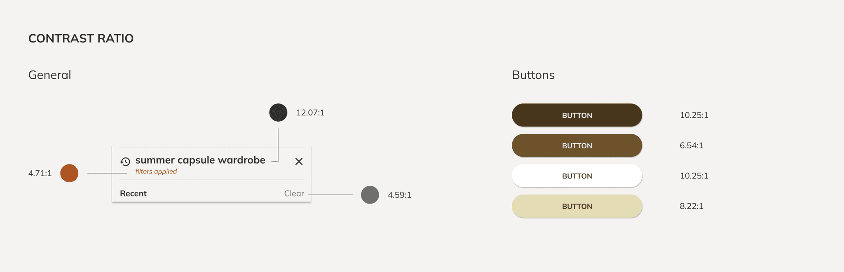Click the Recent label
Screen dimensions: 844x272
133,194
